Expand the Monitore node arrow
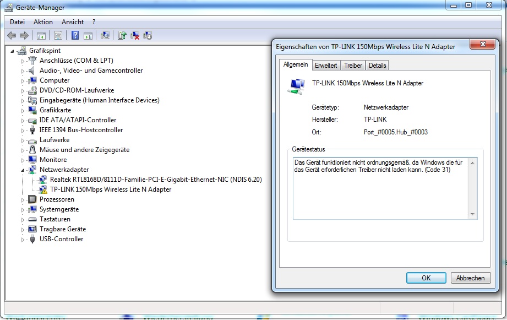The height and width of the screenshot is (320, 507). click(x=23, y=160)
